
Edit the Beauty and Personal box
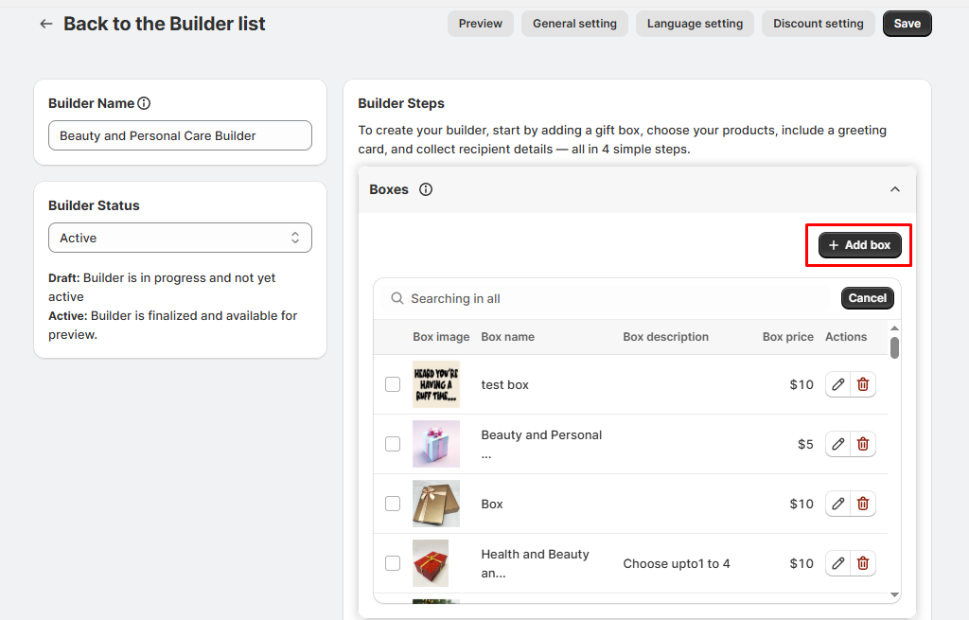[x=837, y=444]
